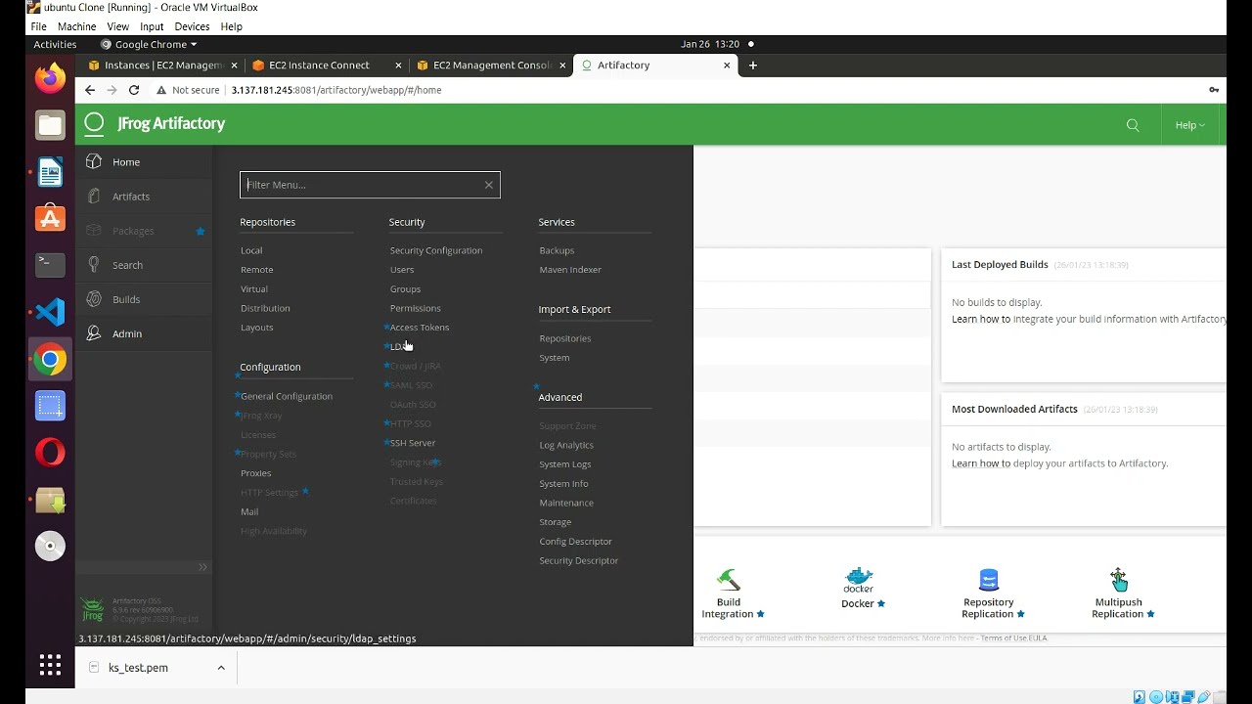Open the ks_test.pem downloaded file
The width and height of the screenshot is (1252, 704).
coord(138,668)
